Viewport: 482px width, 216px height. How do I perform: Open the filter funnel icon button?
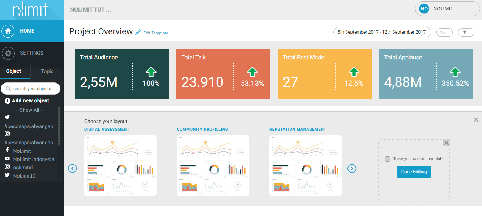point(466,32)
